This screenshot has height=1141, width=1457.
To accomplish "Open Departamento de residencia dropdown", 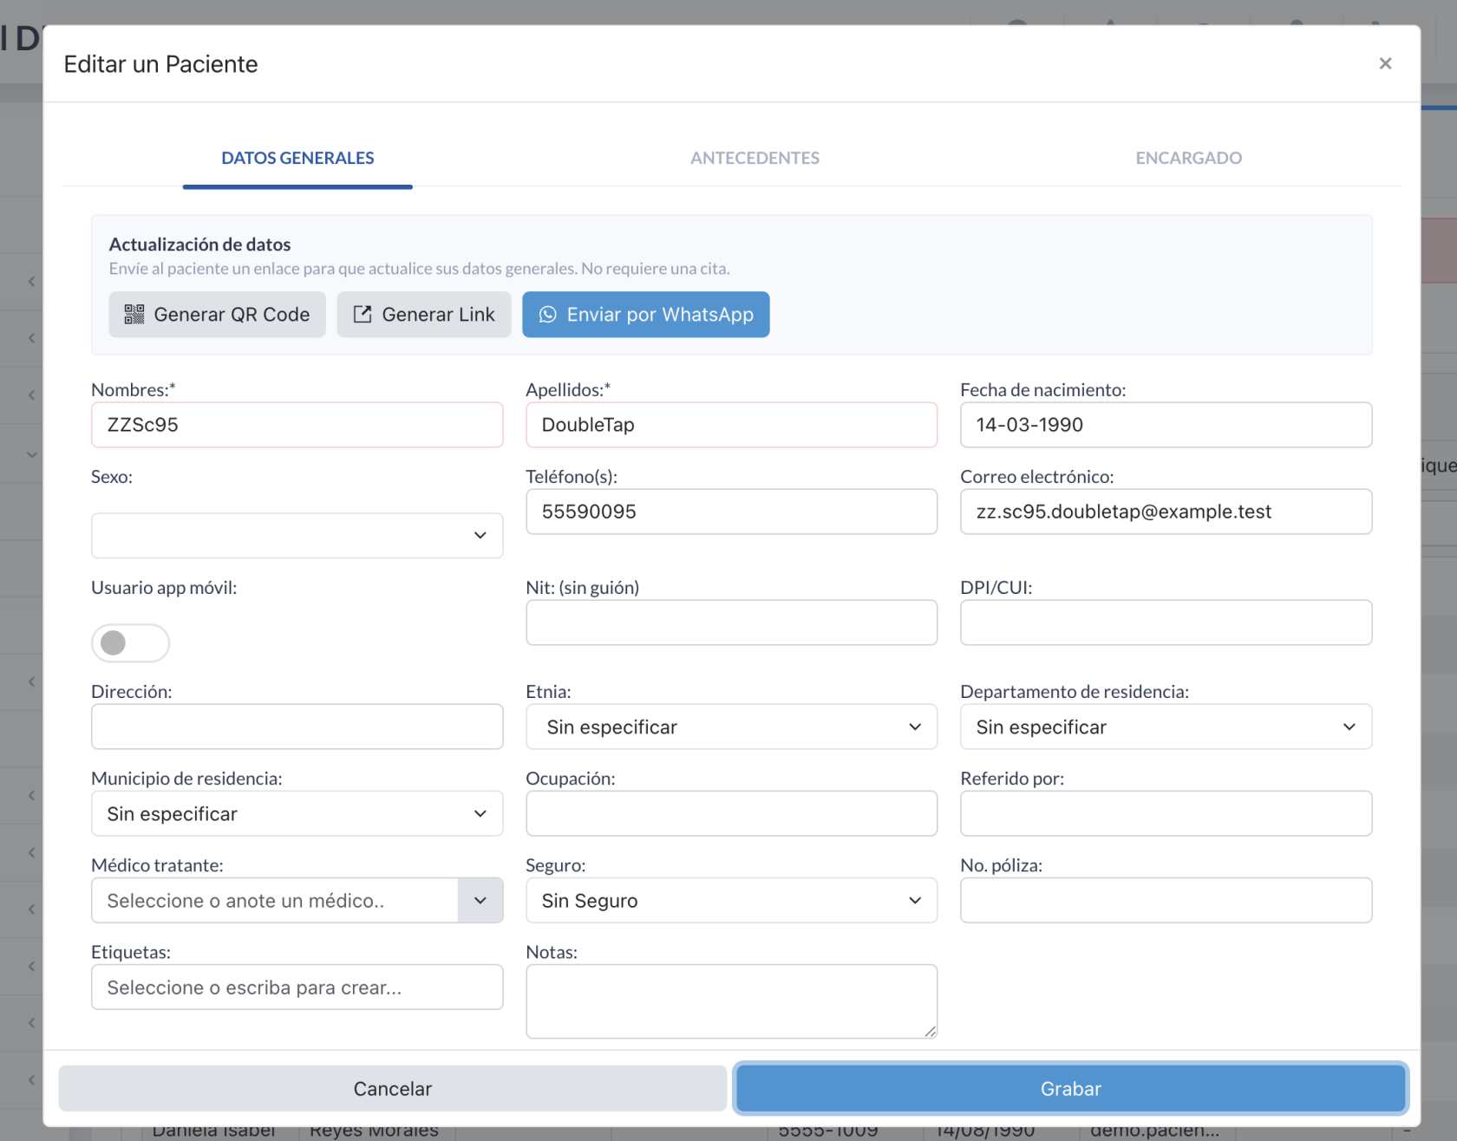I will click(1166, 727).
